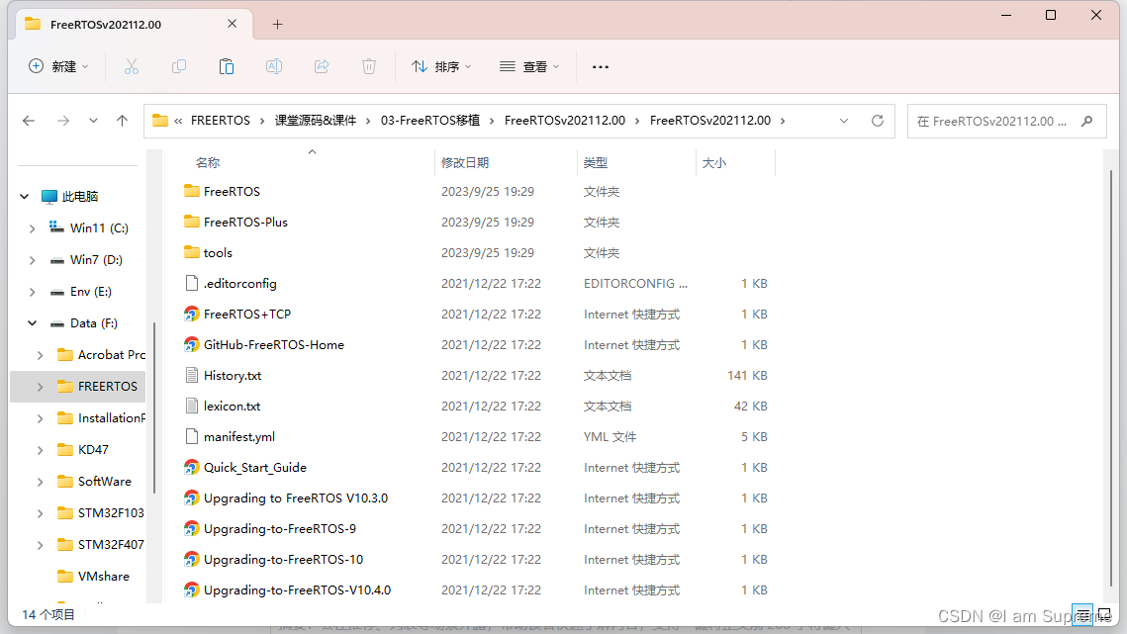Expand the FREERTOS folder in tree
The width and height of the screenshot is (1127, 634).
40,387
